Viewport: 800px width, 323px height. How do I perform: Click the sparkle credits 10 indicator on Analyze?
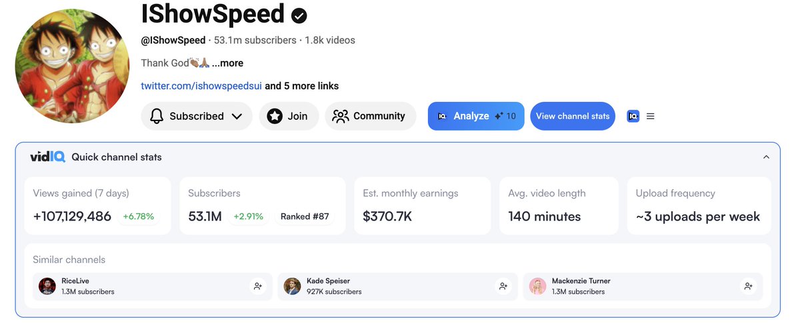505,116
